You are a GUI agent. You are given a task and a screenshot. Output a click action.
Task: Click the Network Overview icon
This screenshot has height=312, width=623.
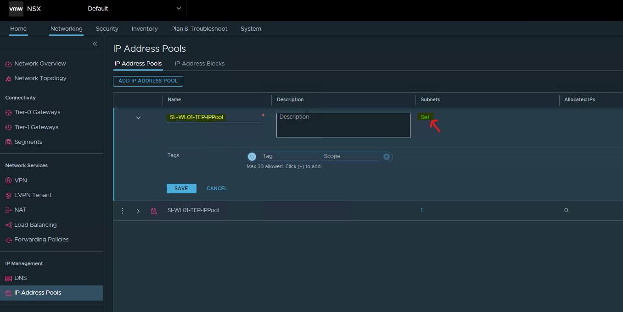[8, 64]
